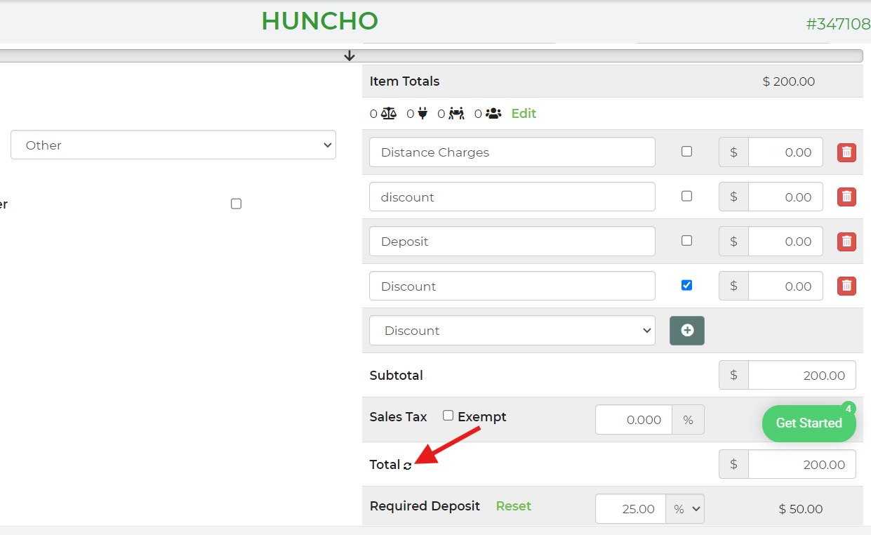Add selected fee with plus button
The width and height of the screenshot is (871, 535).
(687, 331)
